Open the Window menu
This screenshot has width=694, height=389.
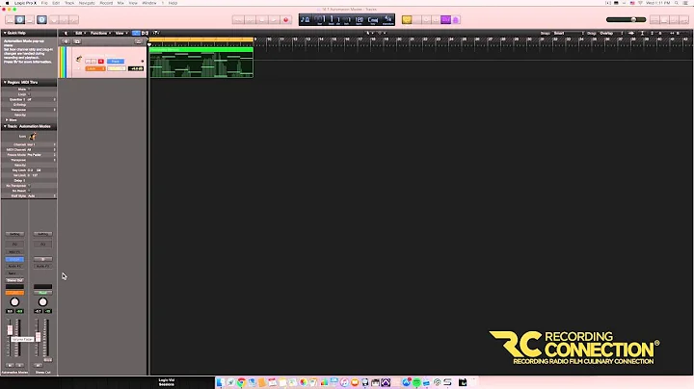[149, 3]
